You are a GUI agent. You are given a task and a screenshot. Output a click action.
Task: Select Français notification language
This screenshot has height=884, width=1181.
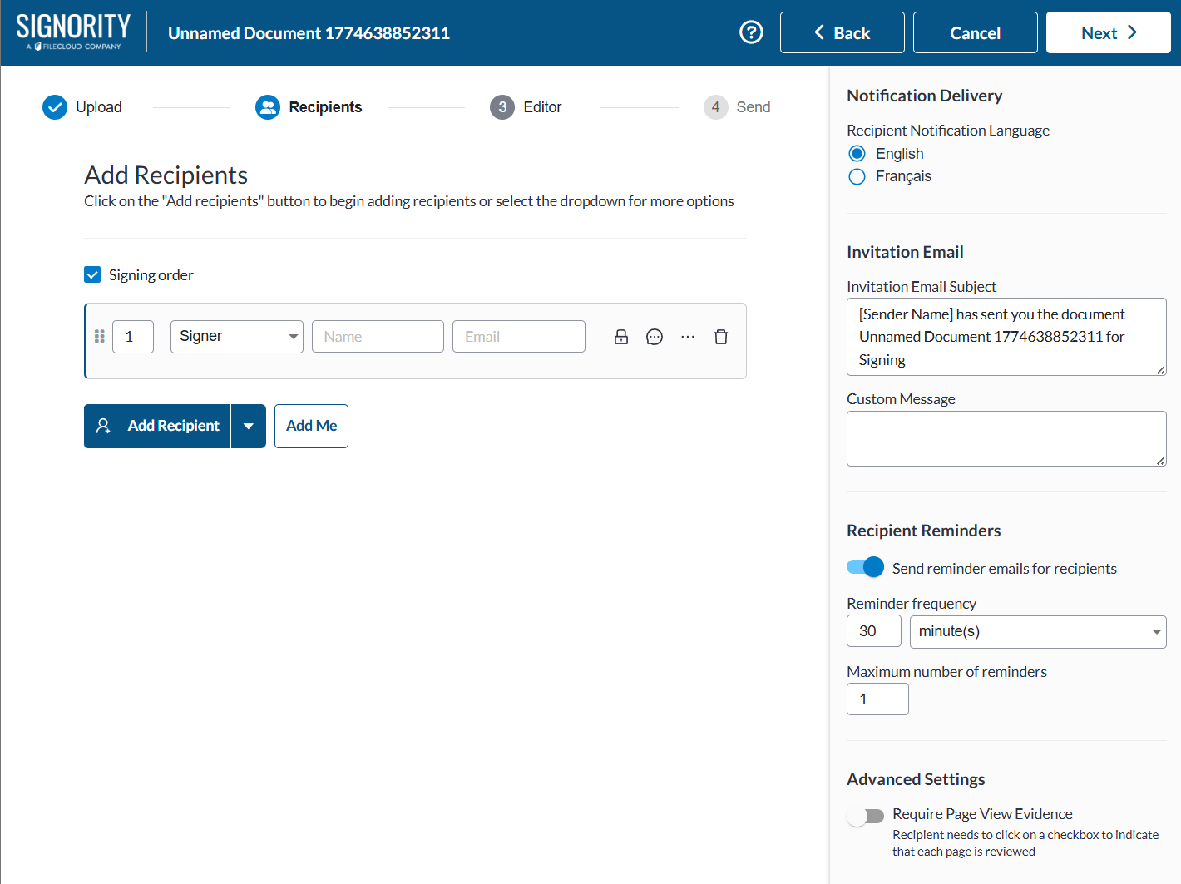(857, 176)
